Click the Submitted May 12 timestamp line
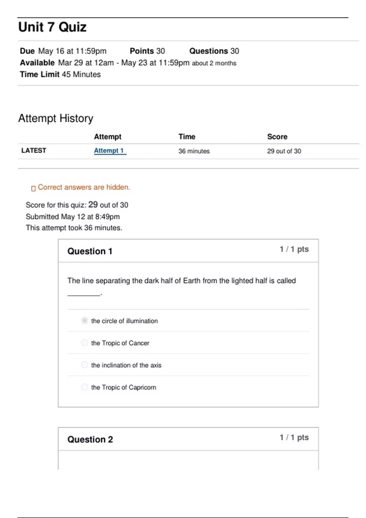The width and height of the screenshot is (366, 518). (73, 217)
